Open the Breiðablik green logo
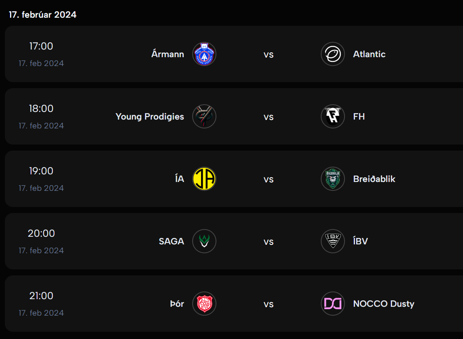 [x=333, y=179]
